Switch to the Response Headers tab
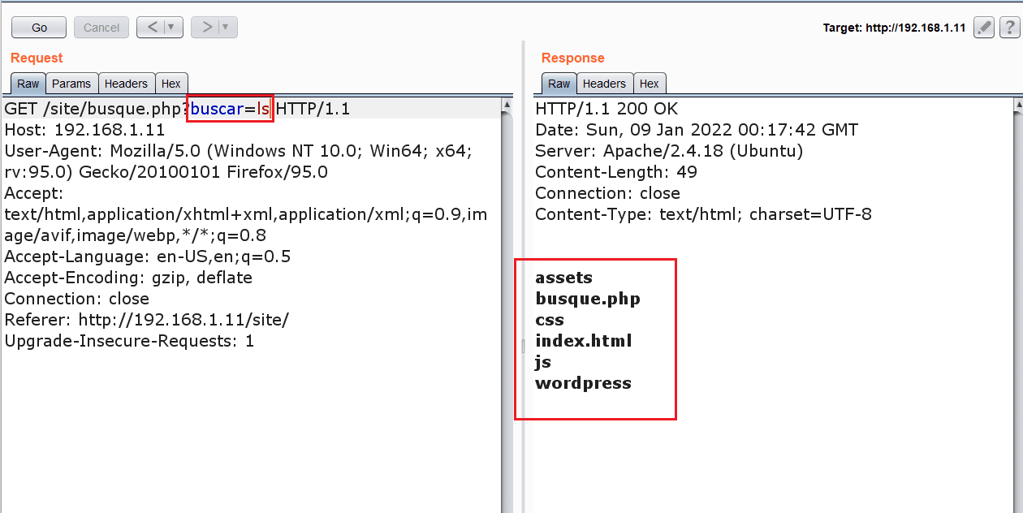 click(604, 84)
